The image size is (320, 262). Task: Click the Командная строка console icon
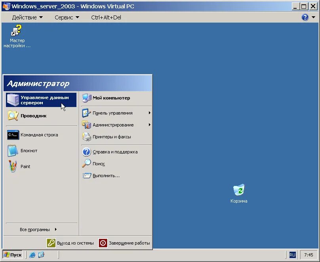pyautogui.click(x=13, y=135)
